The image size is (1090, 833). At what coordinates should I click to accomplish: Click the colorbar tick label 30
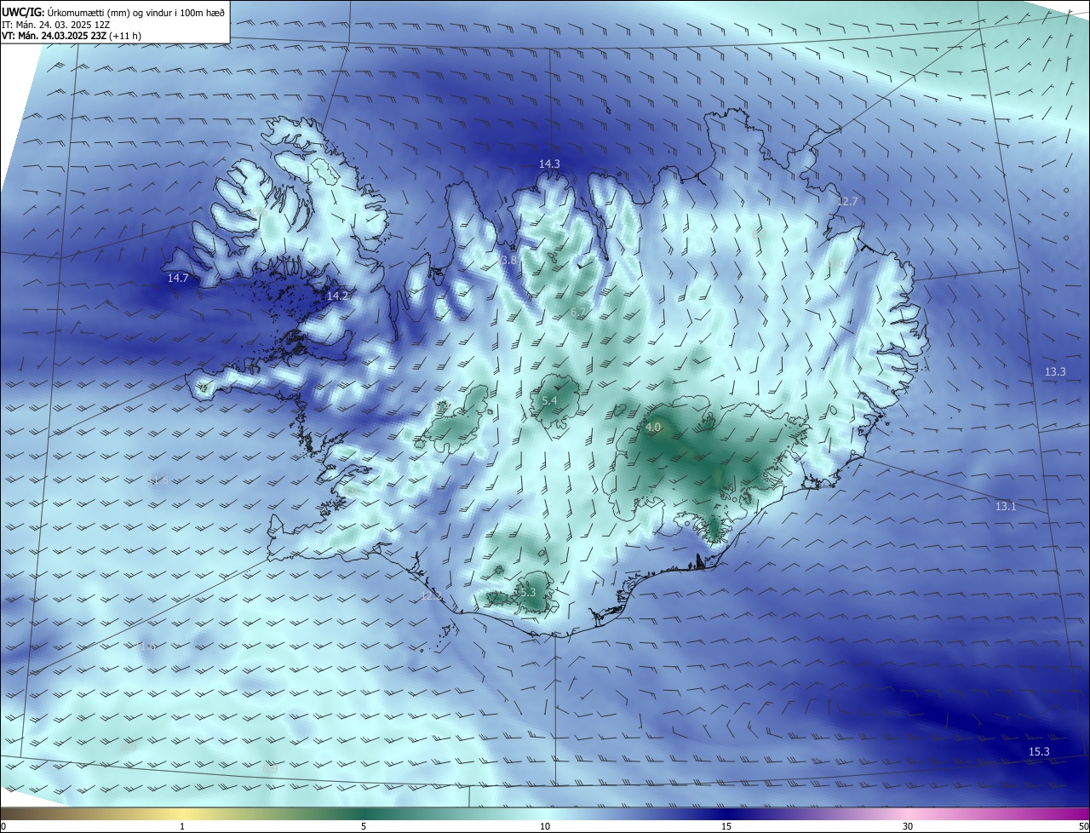click(908, 826)
